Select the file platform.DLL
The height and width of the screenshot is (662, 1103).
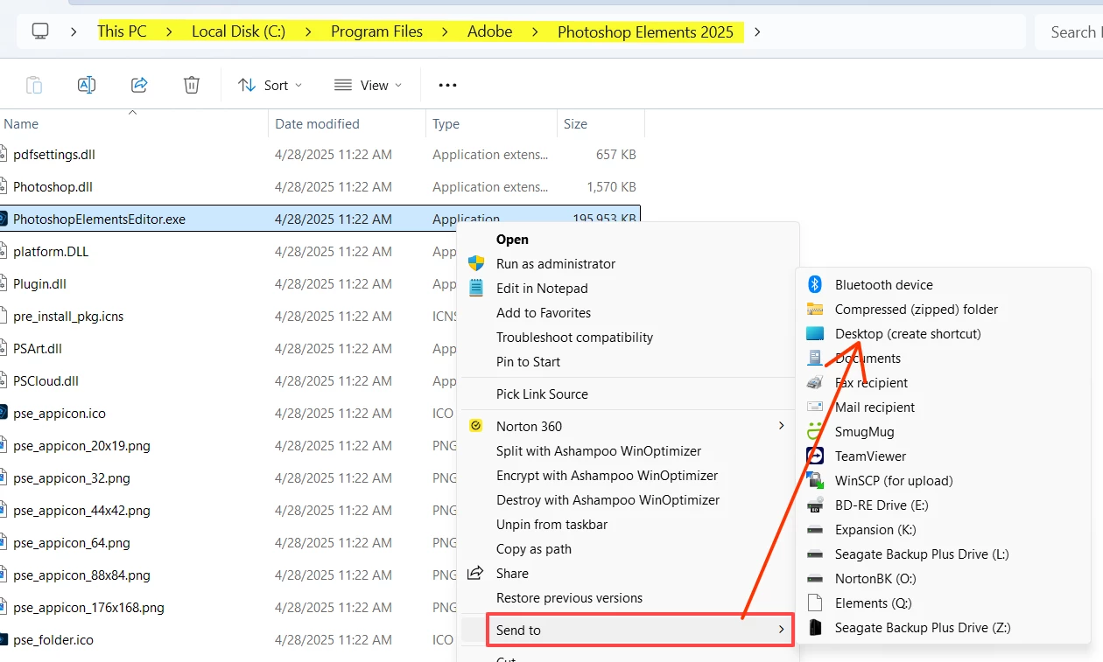pos(51,251)
